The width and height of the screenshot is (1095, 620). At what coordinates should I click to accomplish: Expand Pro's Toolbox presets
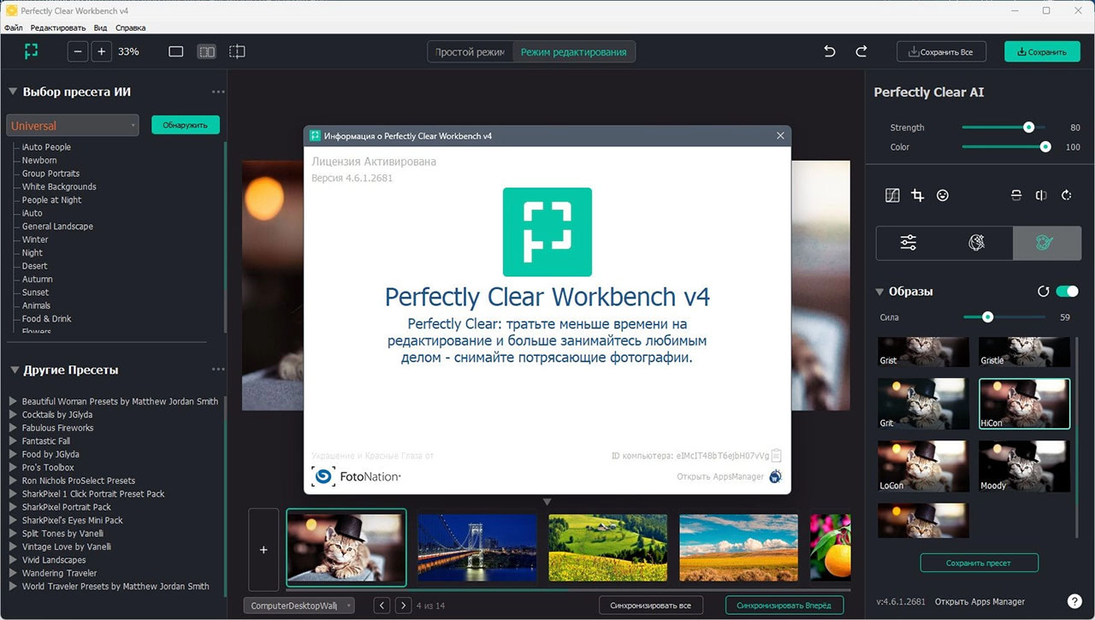pos(14,468)
